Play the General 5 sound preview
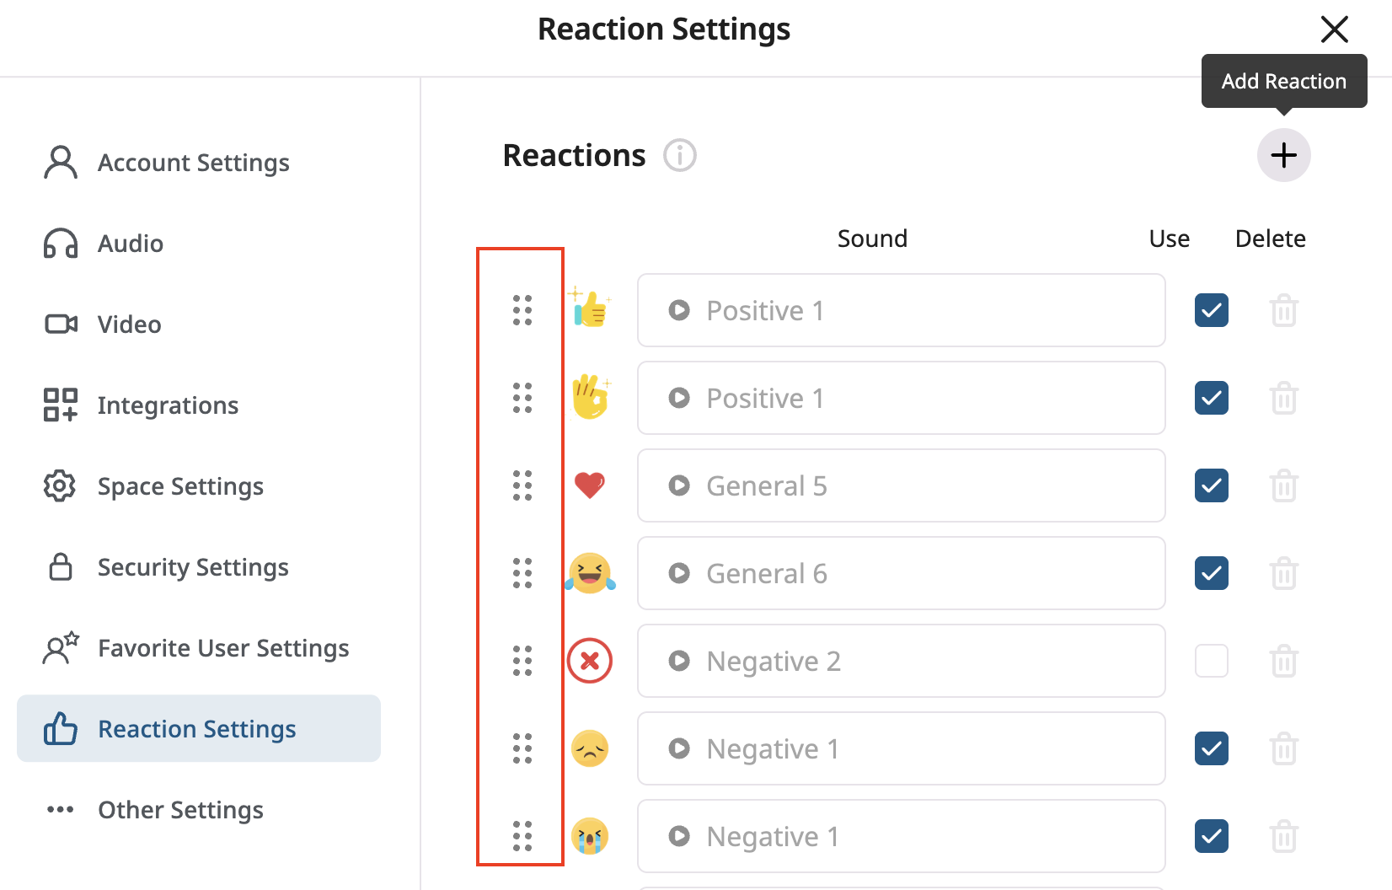Screen dimensions: 1392x890 (x=678, y=485)
